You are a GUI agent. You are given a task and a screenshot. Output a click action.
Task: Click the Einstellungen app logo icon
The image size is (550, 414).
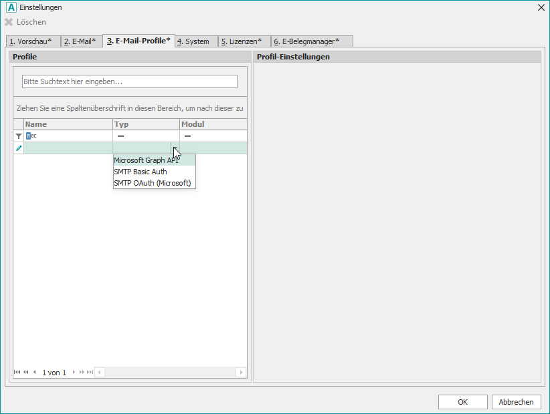11,7
